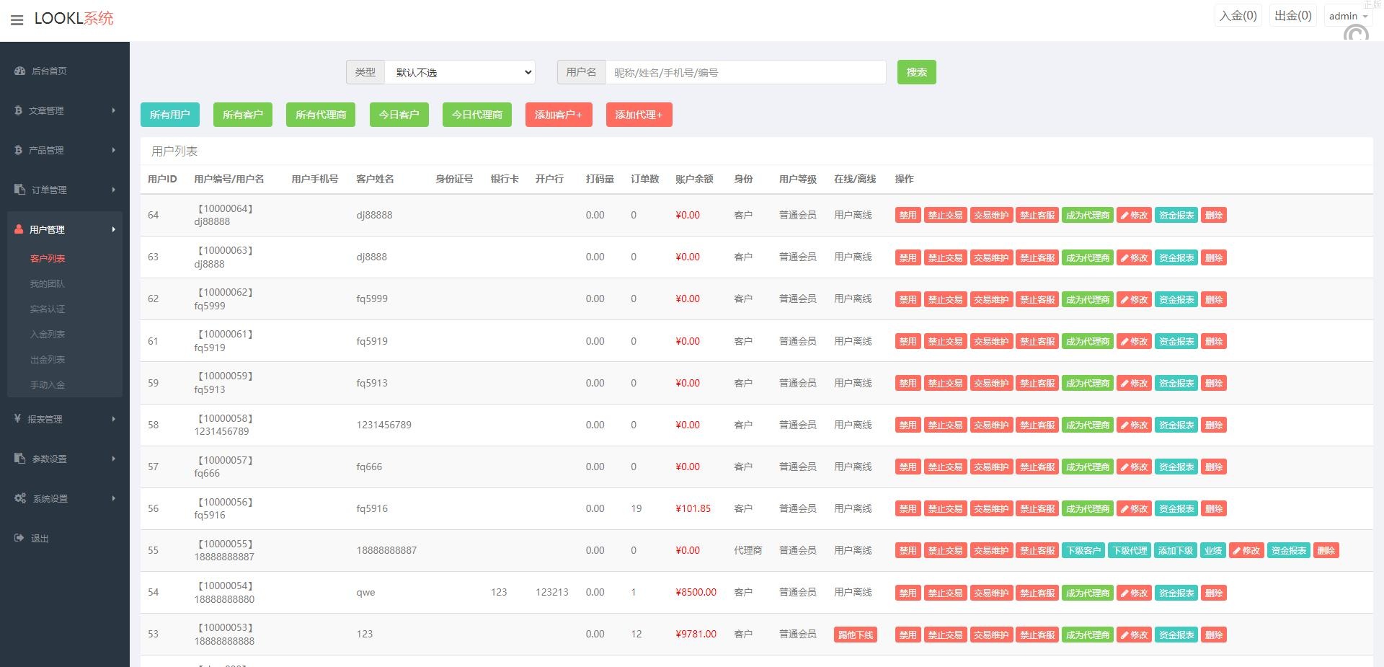Open 入金列表 in the sidebar submenu
Screen dimensions: 1384x667
click(48, 334)
